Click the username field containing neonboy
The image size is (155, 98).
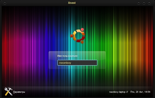pos(77,63)
